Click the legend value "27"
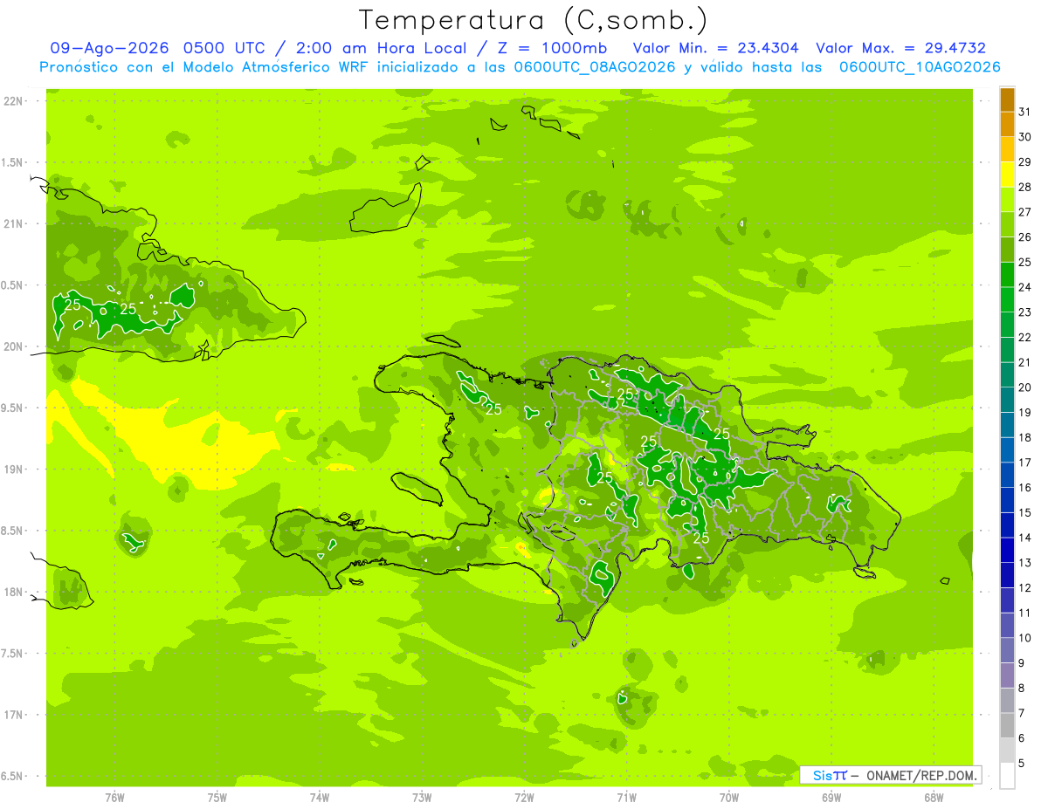This screenshot has height=809, width=1048. pyautogui.click(x=1026, y=212)
